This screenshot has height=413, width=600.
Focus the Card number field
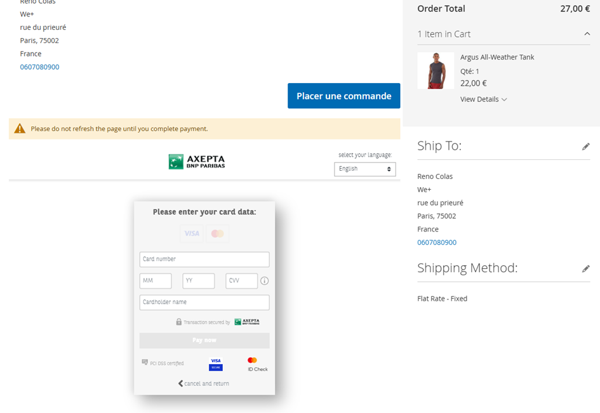tap(204, 259)
